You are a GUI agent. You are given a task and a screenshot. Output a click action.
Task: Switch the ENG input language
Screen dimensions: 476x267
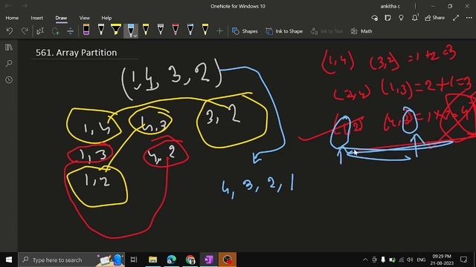click(421, 260)
